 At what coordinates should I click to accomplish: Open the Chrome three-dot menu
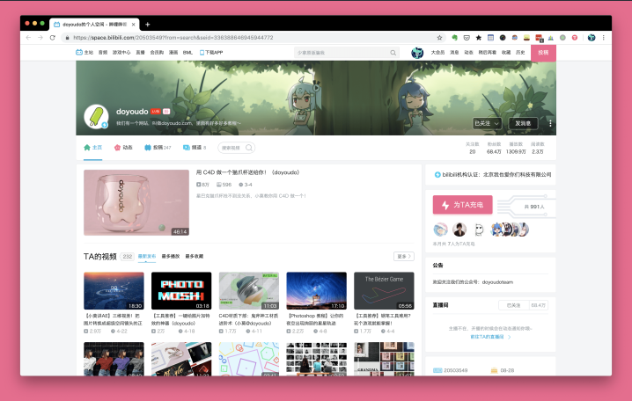(603, 38)
